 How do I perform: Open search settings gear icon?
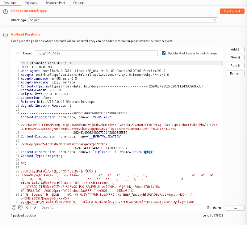coord(20,207)
